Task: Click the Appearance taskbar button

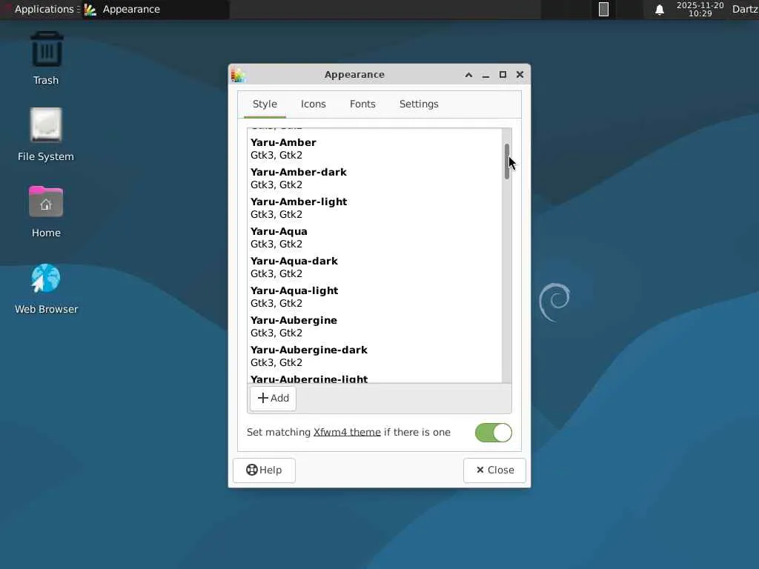Action: [x=154, y=9]
